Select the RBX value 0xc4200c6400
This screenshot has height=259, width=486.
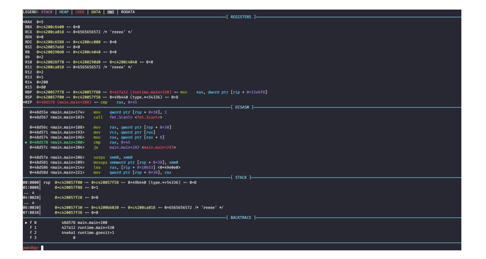click(x=50, y=27)
